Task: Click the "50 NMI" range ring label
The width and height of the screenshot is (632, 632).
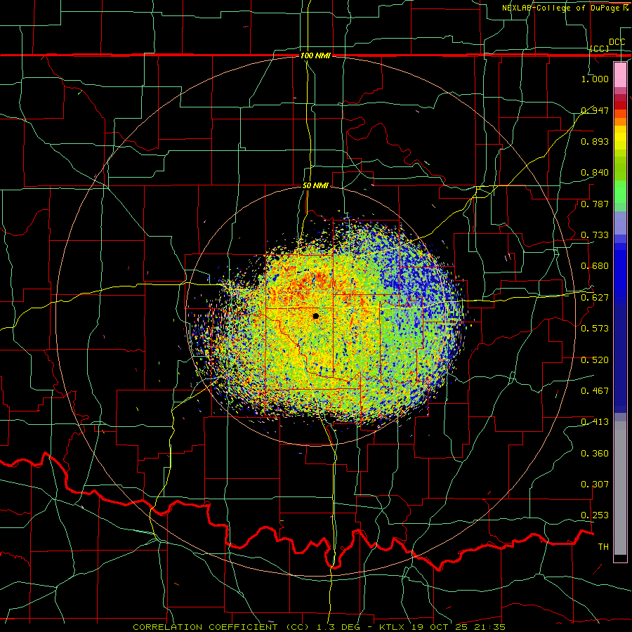Action: click(x=315, y=185)
